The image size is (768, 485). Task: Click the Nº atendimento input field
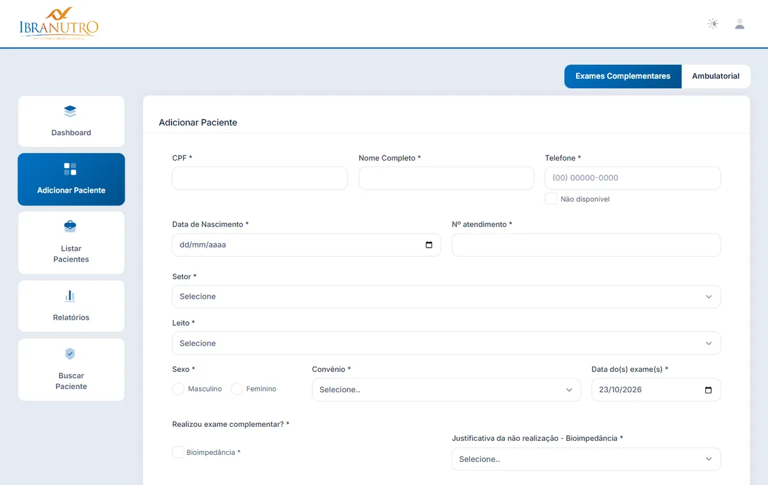(586, 245)
